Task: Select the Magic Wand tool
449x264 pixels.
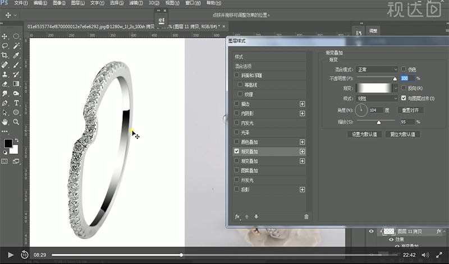Action: [16, 46]
